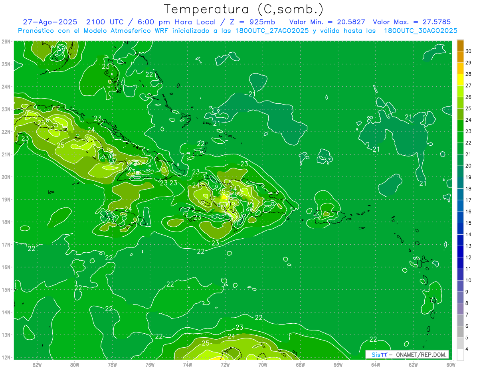479x370 pixels.
Task: Click the legend scale label '4'
Action: coord(467,349)
